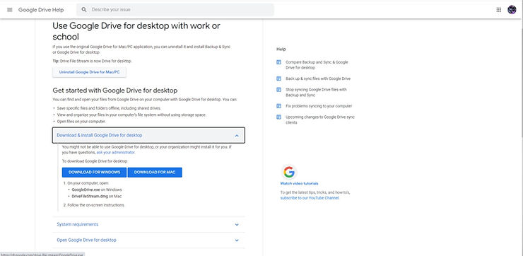Click DOWNLOAD FOR WINDOWS button
523x256 pixels.
(94, 173)
